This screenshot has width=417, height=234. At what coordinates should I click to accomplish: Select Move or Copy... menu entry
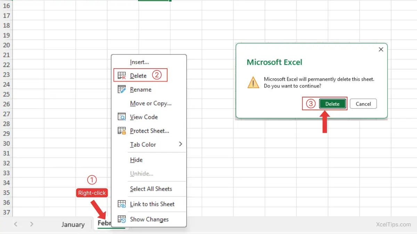click(x=150, y=103)
